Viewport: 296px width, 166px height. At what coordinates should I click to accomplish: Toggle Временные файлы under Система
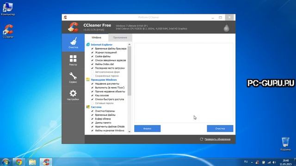coord(92,115)
